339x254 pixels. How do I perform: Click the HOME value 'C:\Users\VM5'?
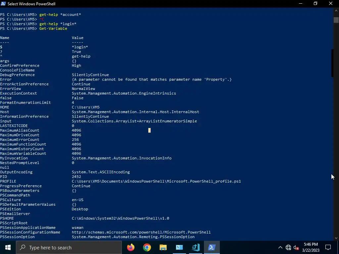point(86,107)
